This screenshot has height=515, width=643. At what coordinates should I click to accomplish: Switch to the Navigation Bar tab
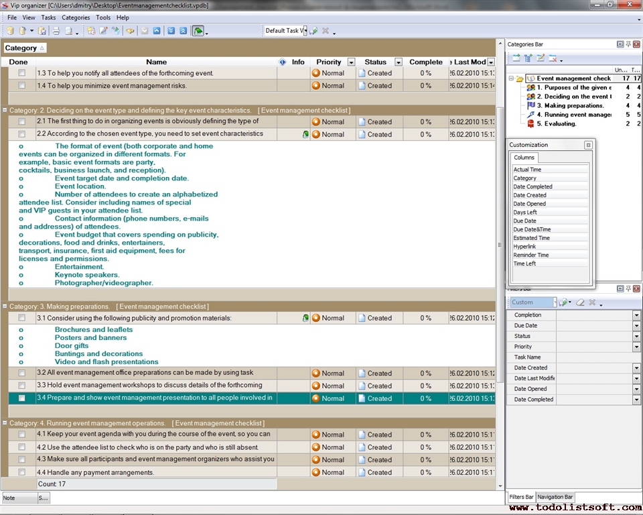(555, 497)
